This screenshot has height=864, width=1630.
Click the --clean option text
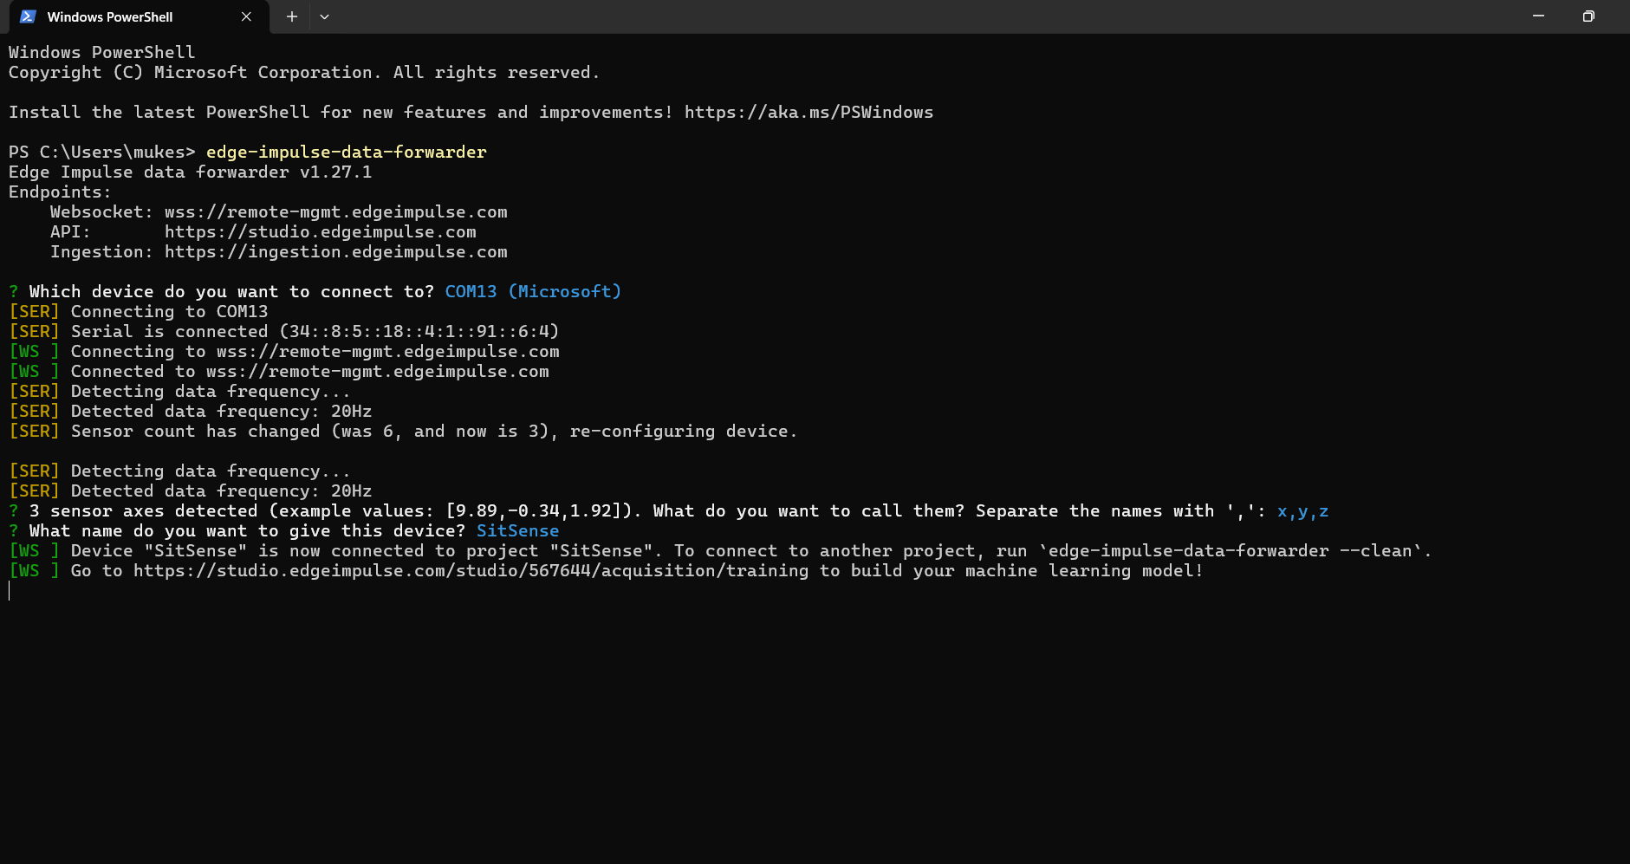tap(1375, 551)
